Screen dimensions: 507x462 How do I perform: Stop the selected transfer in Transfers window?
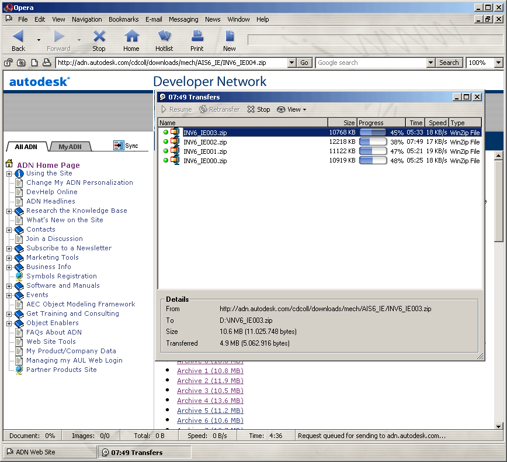click(x=259, y=109)
